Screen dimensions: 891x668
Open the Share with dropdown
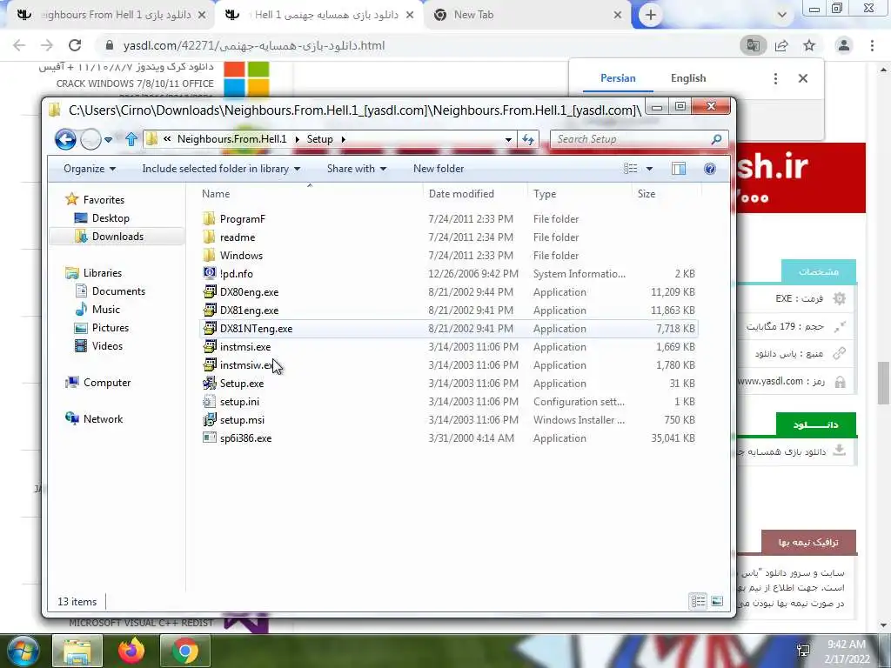click(356, 169)
